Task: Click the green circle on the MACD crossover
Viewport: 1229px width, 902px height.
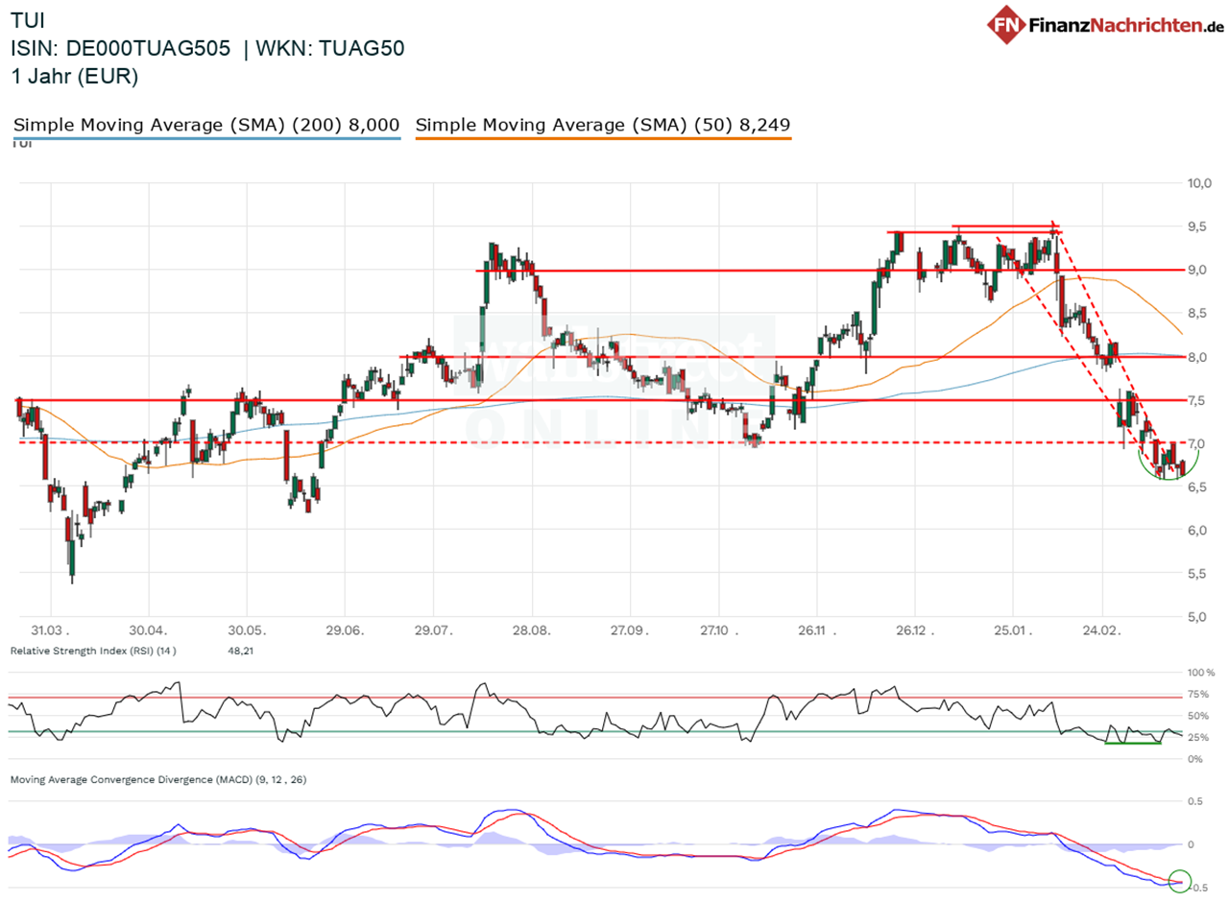Action: pyautogui.click(x=1180, y=881)
